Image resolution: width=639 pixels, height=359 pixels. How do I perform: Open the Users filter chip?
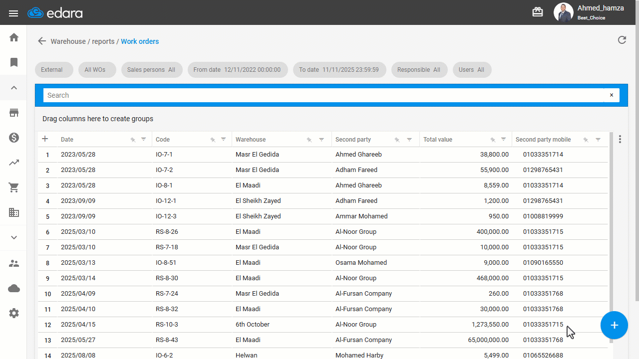click(472, 70)
